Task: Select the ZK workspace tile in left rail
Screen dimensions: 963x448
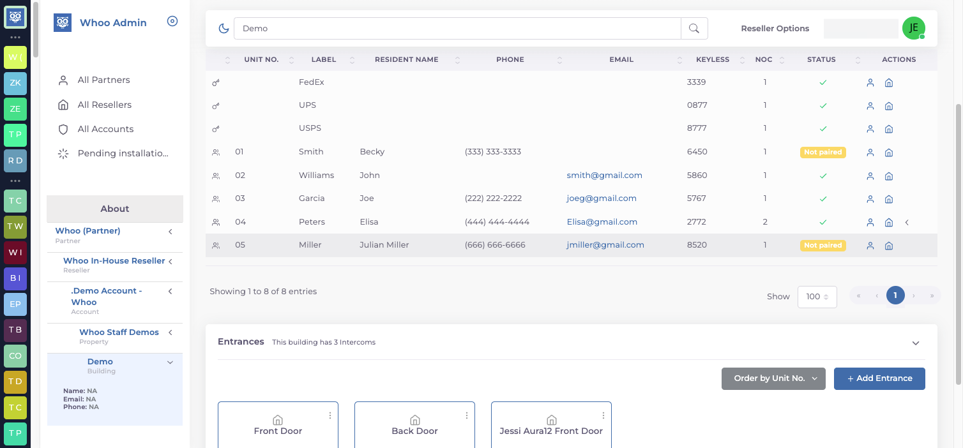Action: tap(15, 83)
